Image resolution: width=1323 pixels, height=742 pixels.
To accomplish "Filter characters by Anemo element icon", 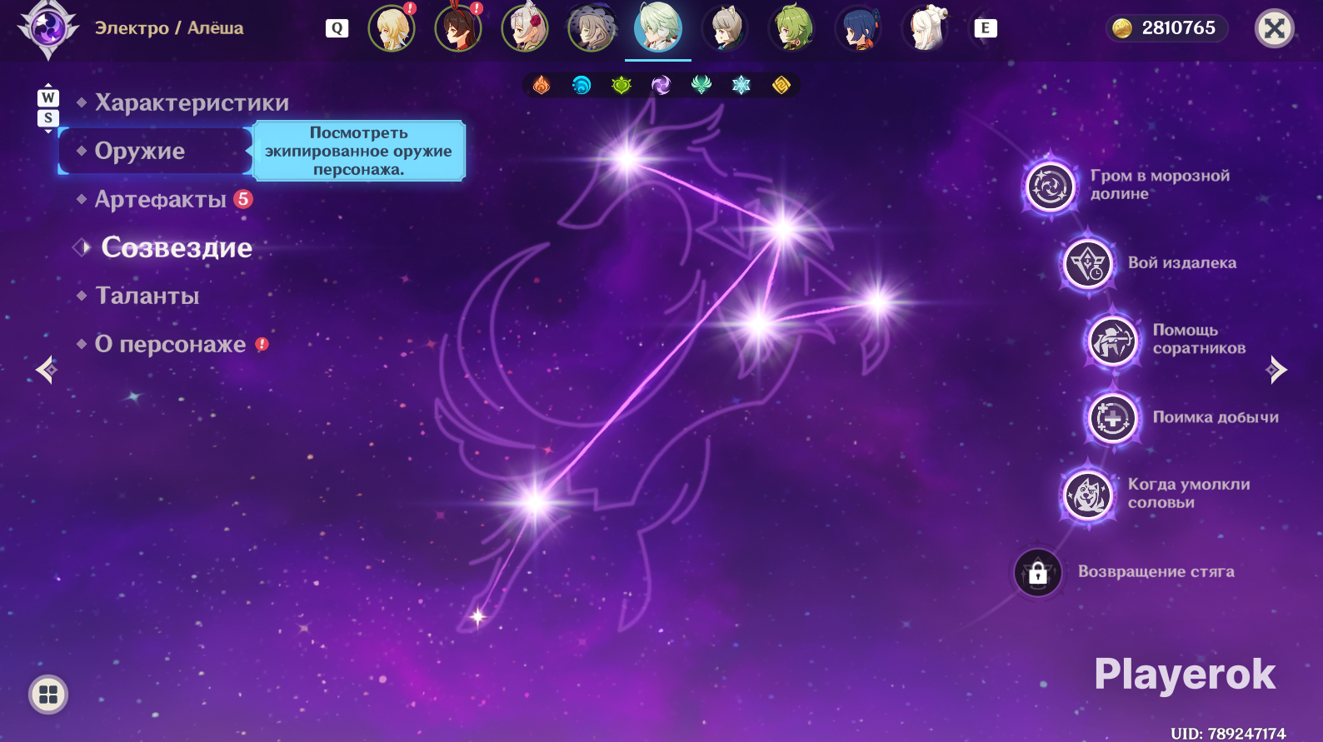I will tap(701, 85).
